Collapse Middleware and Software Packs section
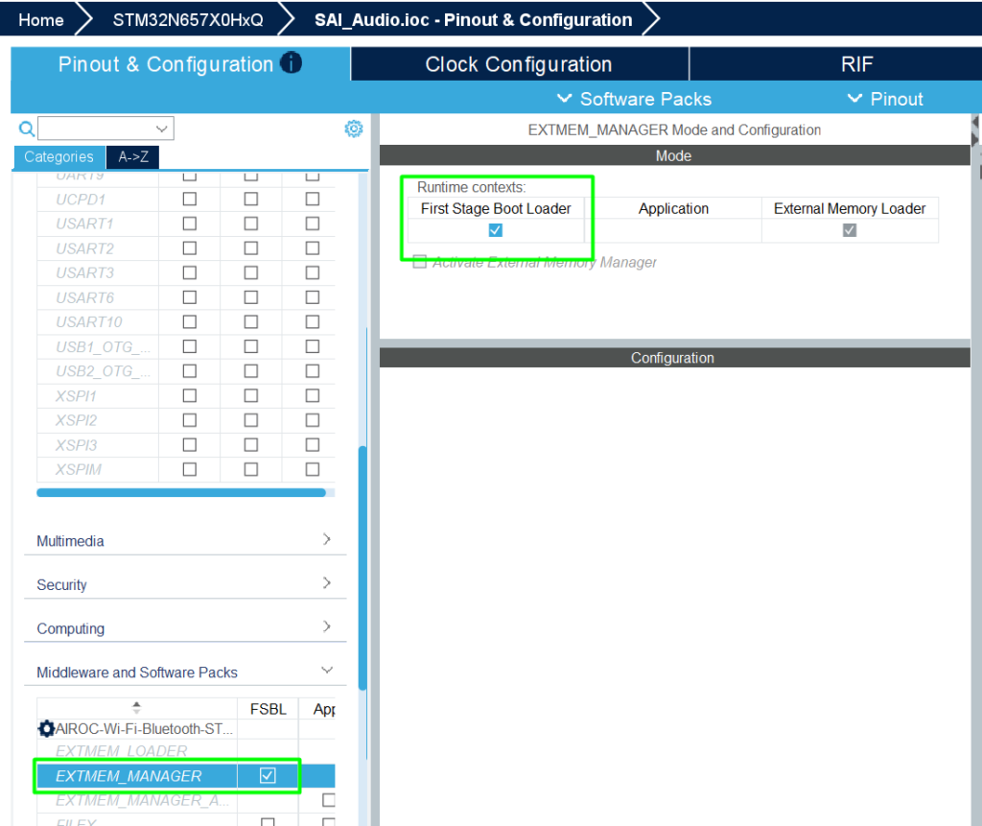The height and width of the screenshot is (826, 982). [327, 671]
